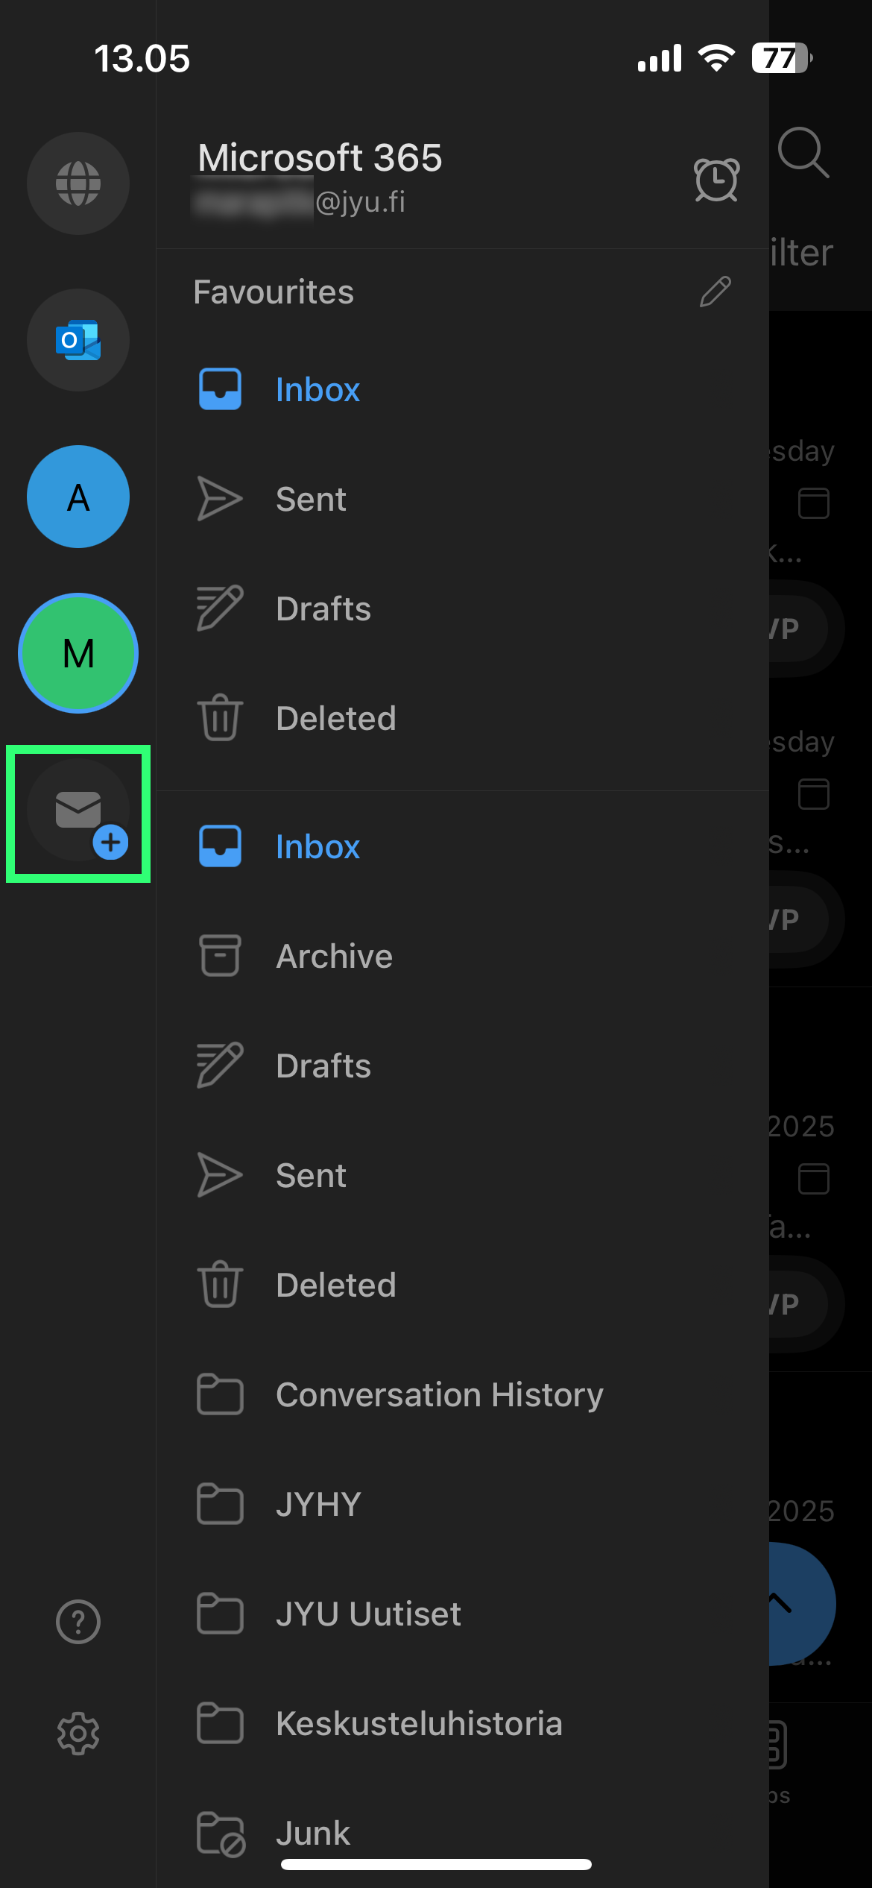Tap the blue compose button behind drawer
Image resolution: width=872 pixels, height=1888 pixels.
click(x=802, y=1603)
